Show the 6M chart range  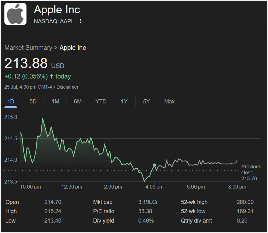coord(78,102)
